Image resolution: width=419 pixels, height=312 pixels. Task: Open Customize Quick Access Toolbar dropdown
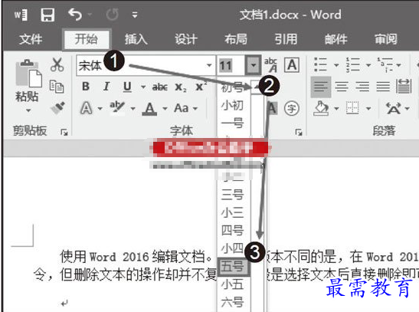coord(135,15)
